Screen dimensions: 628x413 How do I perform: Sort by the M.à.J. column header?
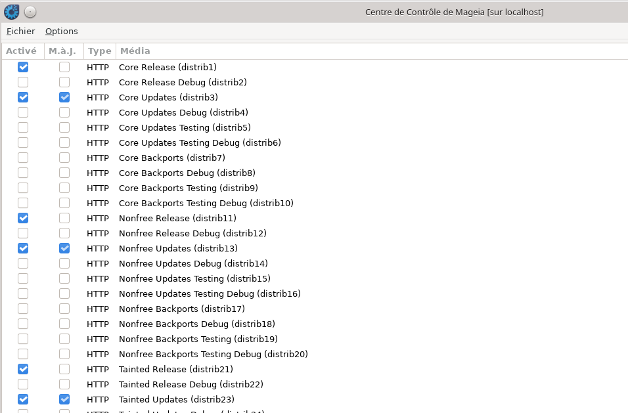64,51
